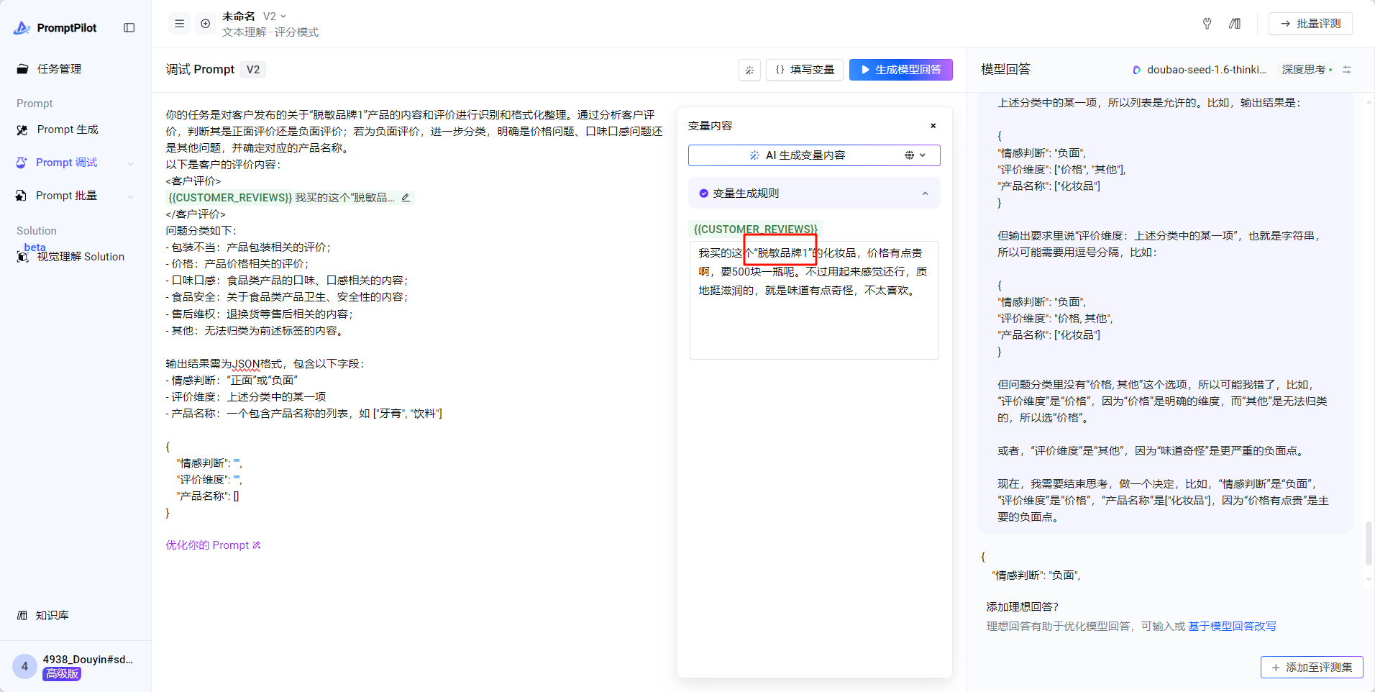Click the 任务管理 folder icon
Viewport: 1375px width, 692px height.
pyautogui.click(x=22, y=69)
